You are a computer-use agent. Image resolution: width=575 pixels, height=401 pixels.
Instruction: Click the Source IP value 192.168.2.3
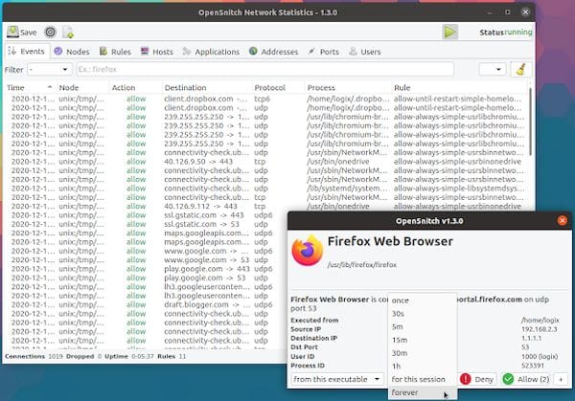click(539, 329)
